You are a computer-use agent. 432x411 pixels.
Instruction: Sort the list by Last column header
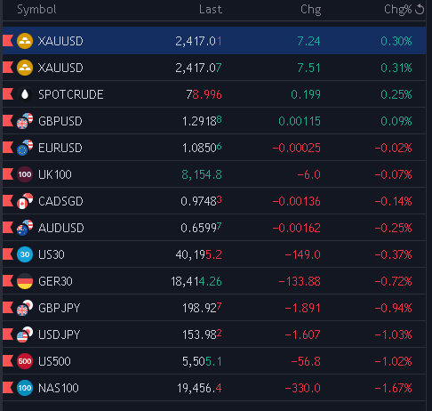(211, 10)
